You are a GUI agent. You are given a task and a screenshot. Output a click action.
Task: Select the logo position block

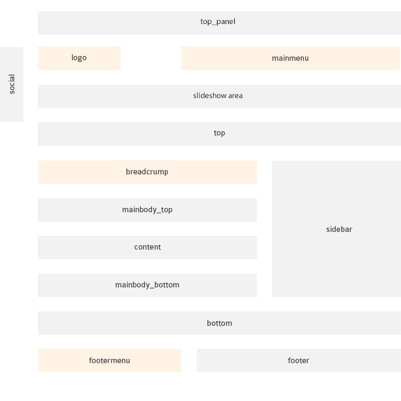tap(79, 58)
